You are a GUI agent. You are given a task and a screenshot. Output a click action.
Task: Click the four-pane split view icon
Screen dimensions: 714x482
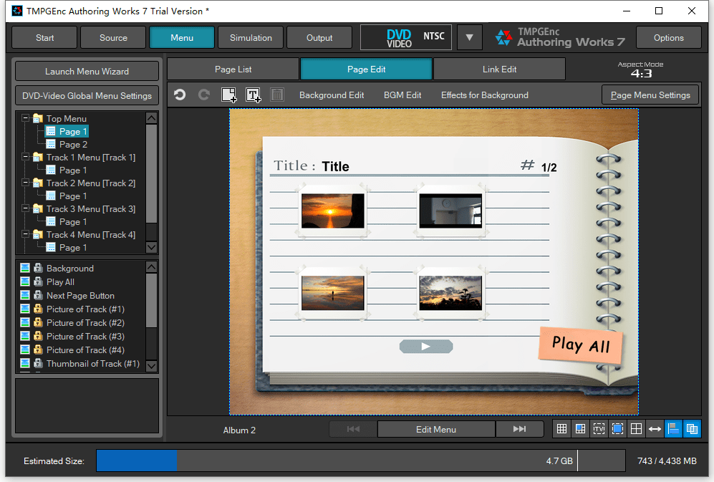point(636,429)
